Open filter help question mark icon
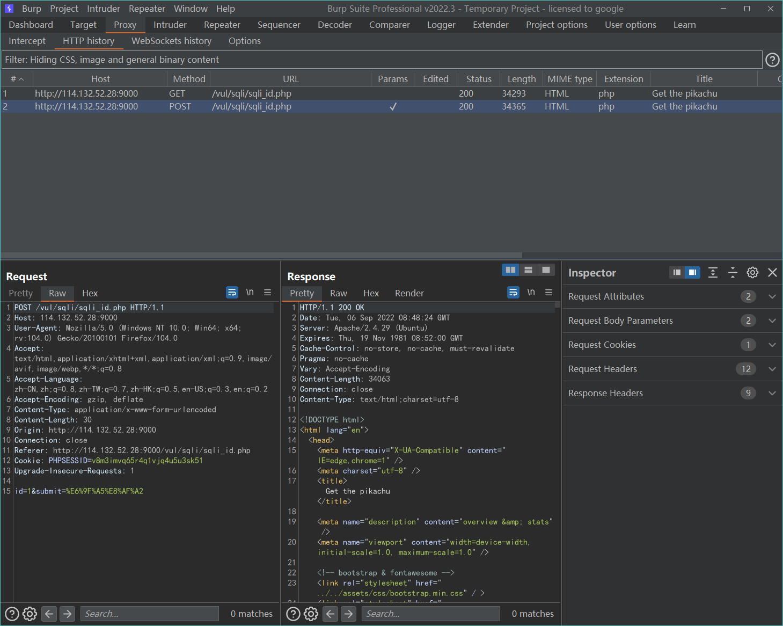783x626 pixels. (772, 60)
